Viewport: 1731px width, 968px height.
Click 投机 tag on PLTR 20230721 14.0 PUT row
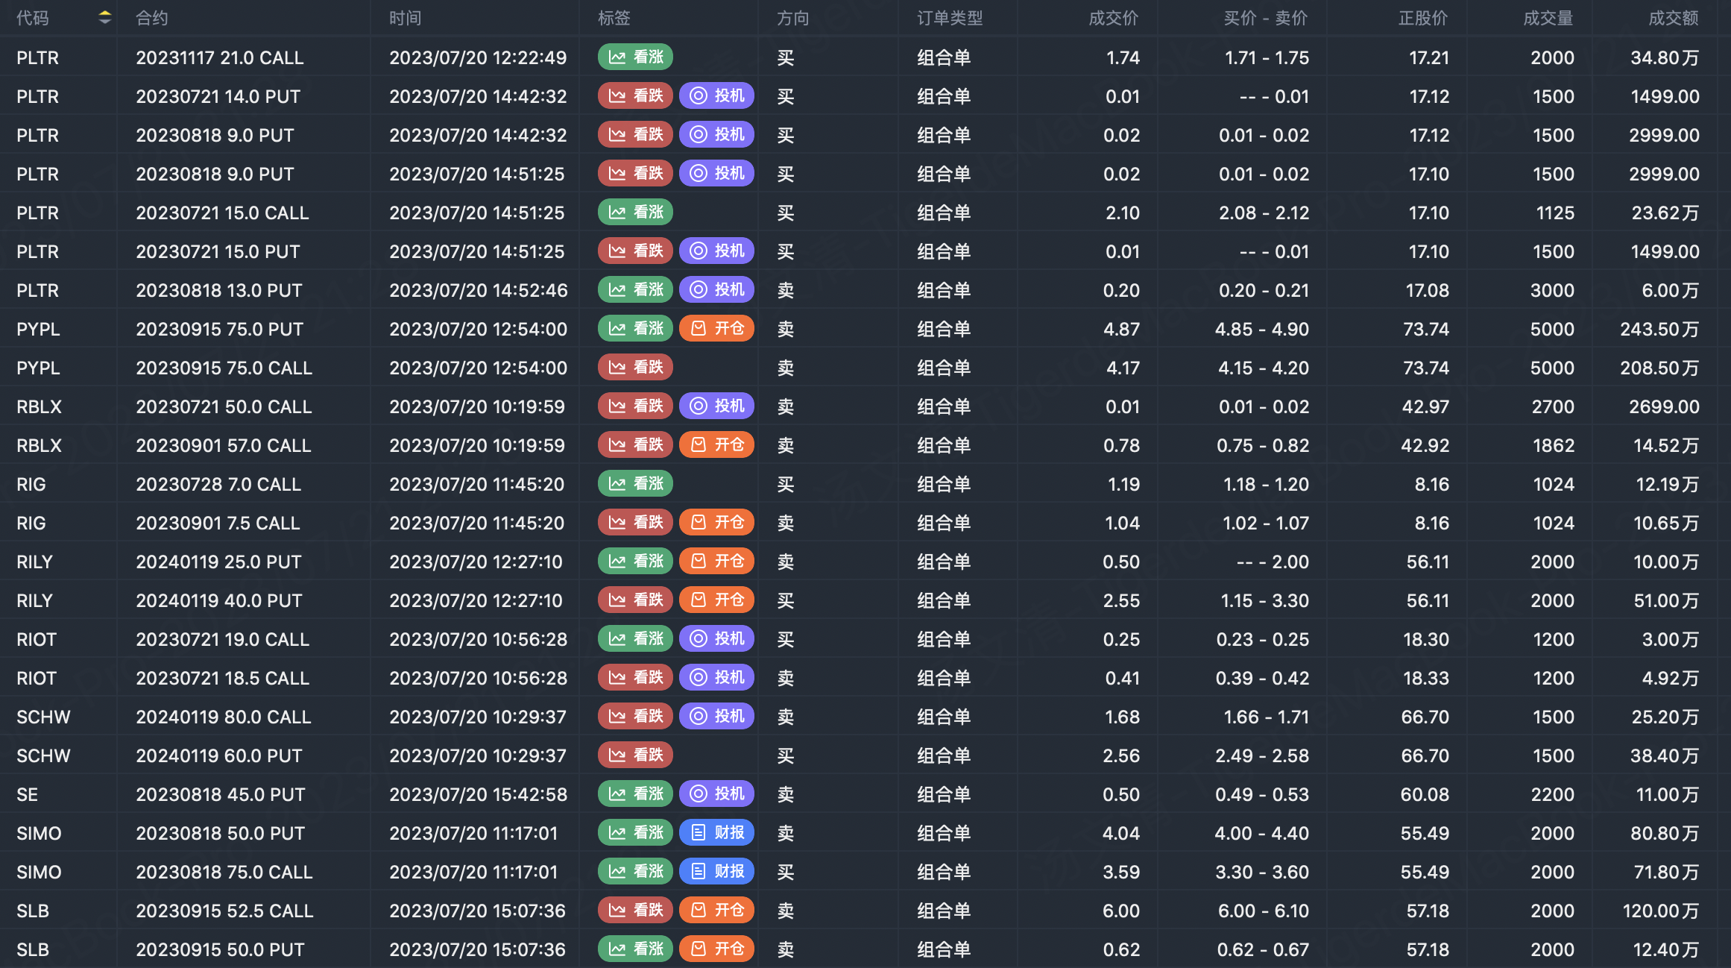[716, 96]
